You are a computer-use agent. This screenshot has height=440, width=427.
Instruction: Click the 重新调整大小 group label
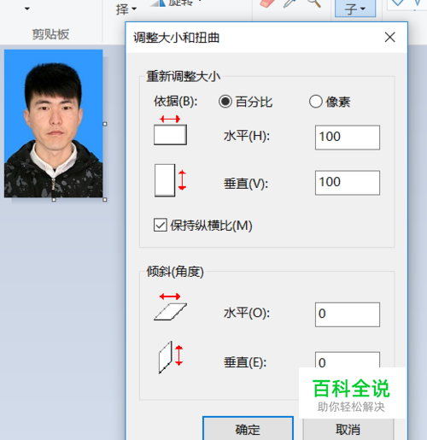[x=183, y=76]
